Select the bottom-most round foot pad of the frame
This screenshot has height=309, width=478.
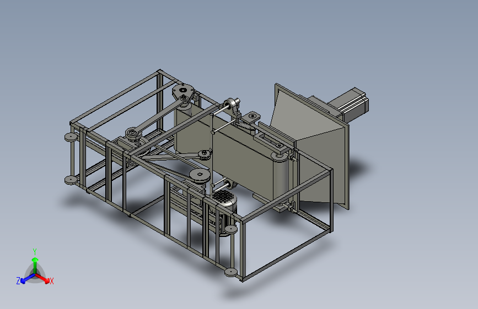coord(231,272)
